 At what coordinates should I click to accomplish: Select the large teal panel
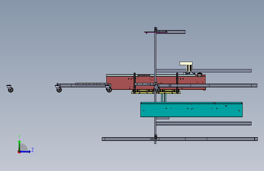(192, 110)
